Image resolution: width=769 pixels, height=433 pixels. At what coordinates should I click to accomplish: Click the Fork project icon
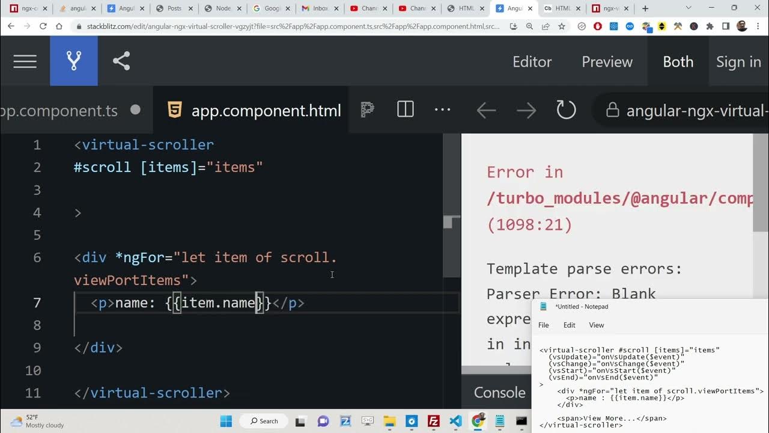coord(73,61)
